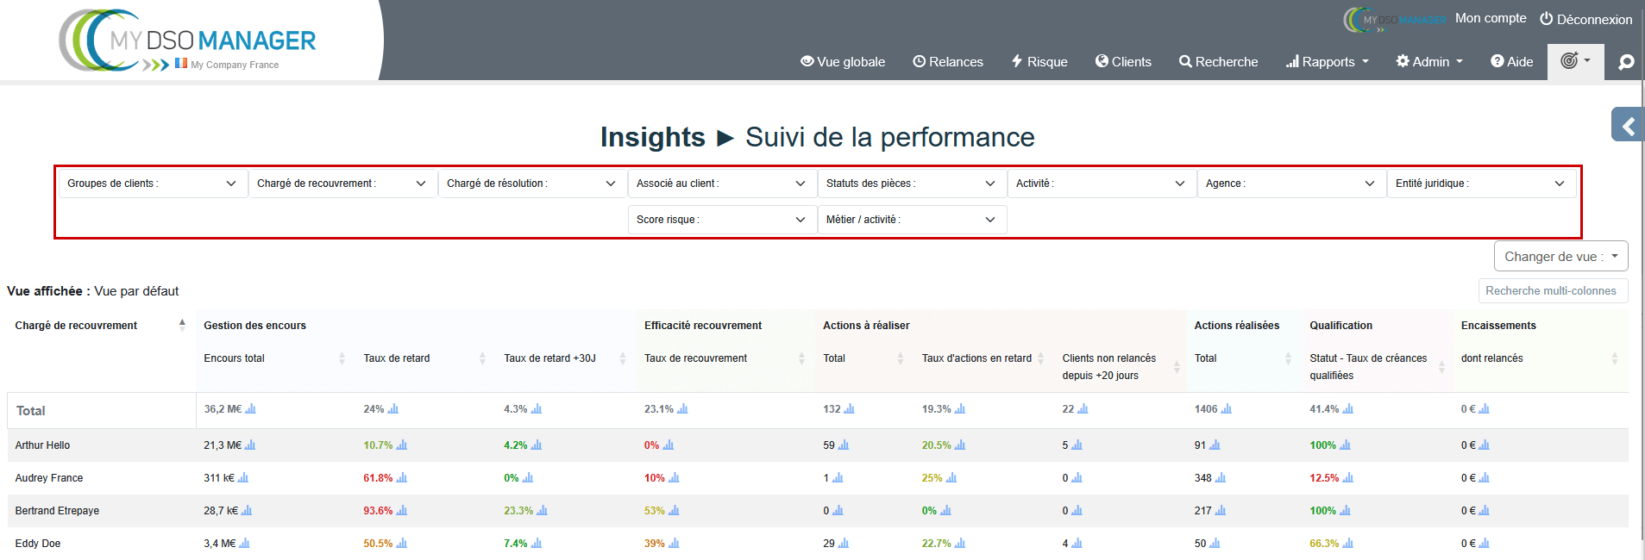
Task: Open the Score risque dropdown filter
Action: click(721, 220)
